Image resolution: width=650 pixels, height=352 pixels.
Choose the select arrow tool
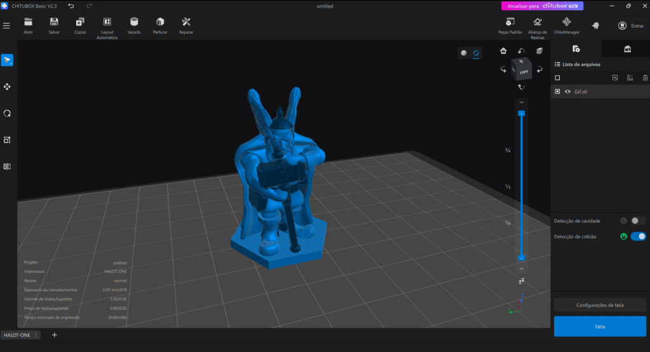7,60
